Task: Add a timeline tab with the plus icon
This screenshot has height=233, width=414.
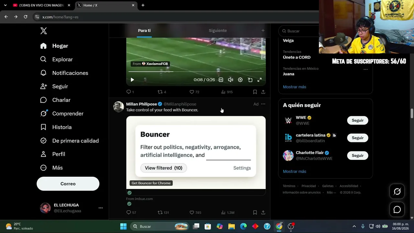Action: point(263,30)
